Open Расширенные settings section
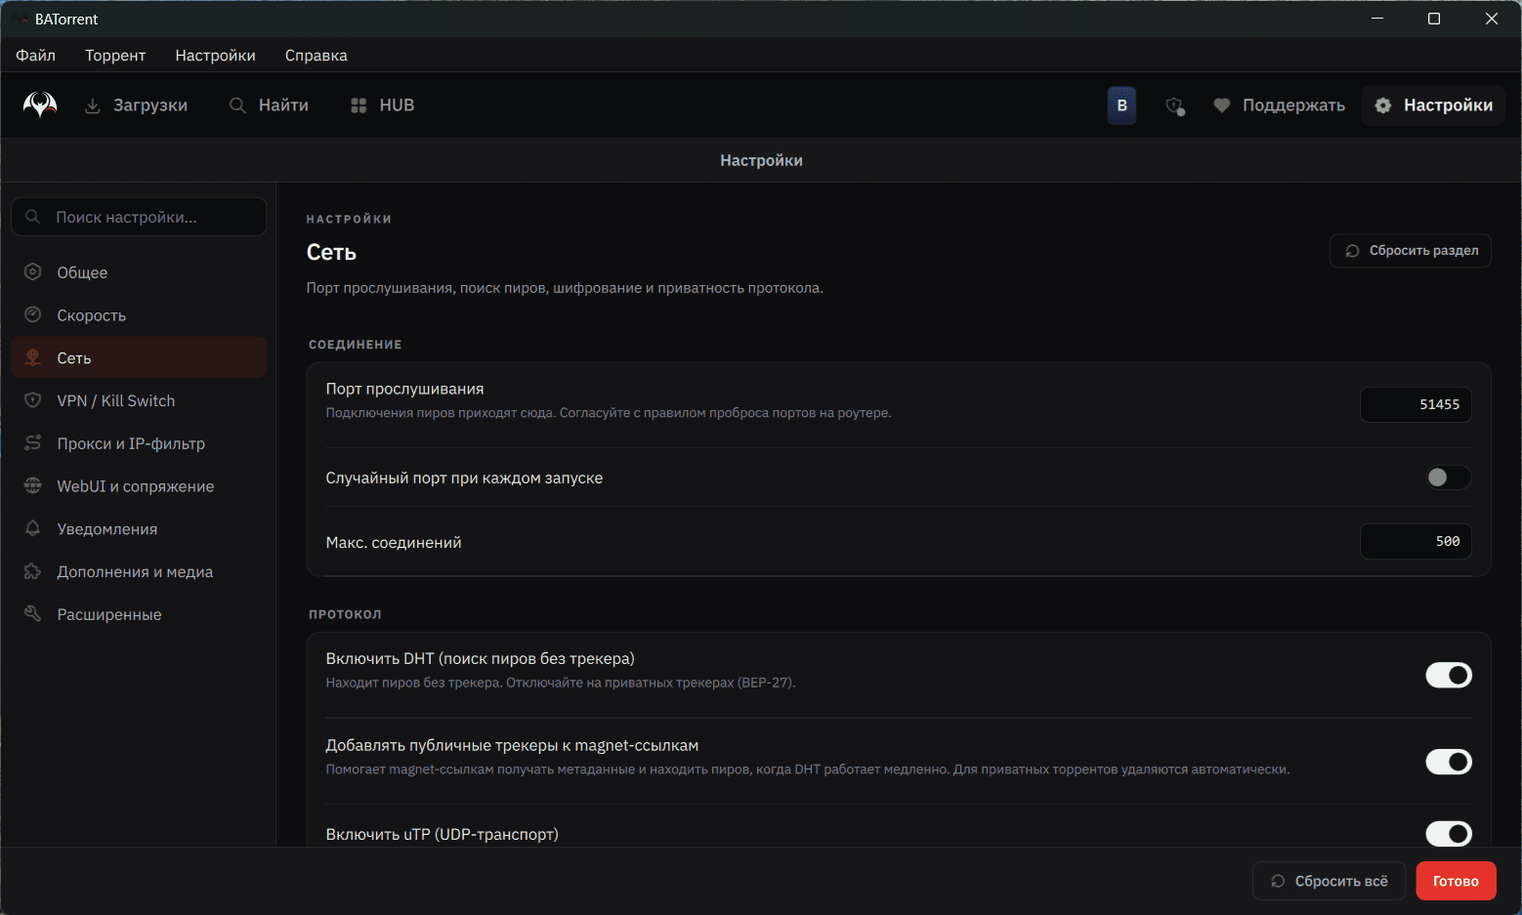Image resolution: width=1522 pixels, height=915 pixels. click(x=139, y=614)
